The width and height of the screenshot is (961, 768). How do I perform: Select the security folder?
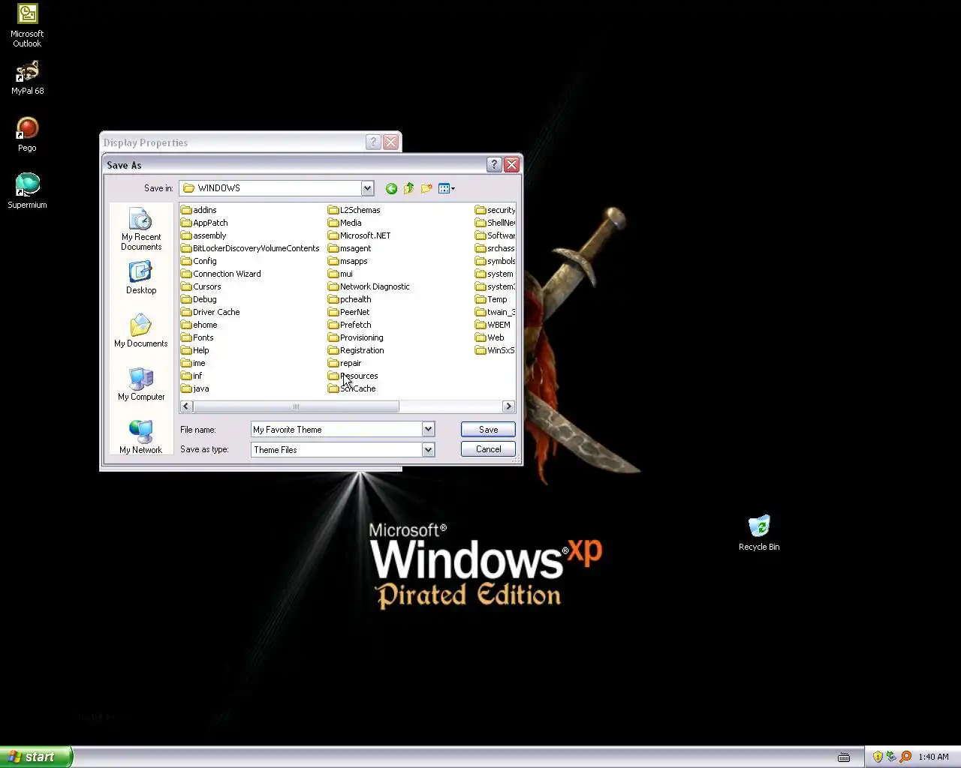[x=496, y=210]
